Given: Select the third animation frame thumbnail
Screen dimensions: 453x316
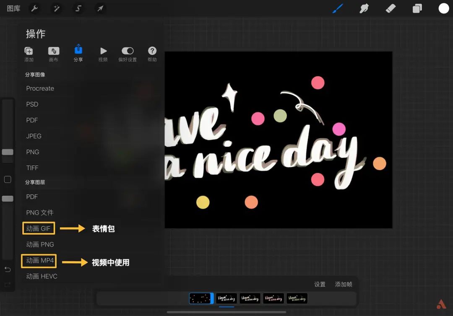Looking at the screenshot, I should (x=250, y=298).
